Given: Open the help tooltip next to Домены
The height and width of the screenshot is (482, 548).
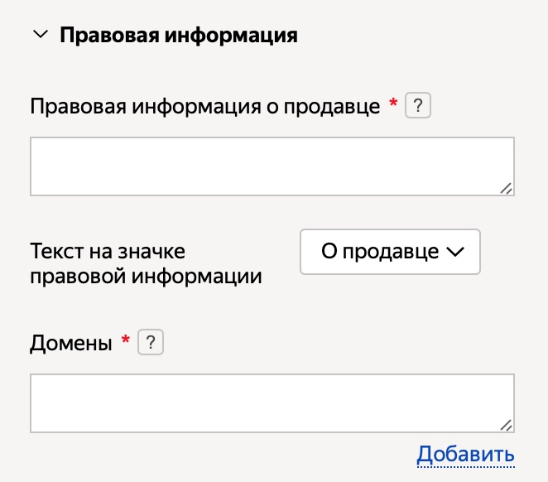Looking at the screenshot, I should pyautogui.click(x=151, y=342).
